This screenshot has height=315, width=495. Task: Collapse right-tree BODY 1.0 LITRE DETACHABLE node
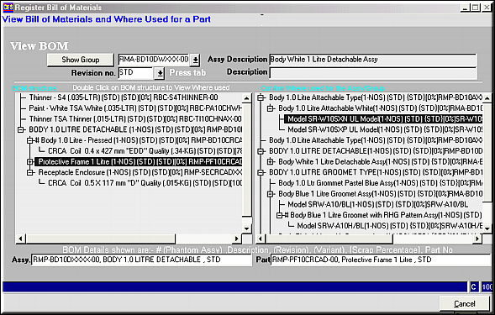pos(261,151)
